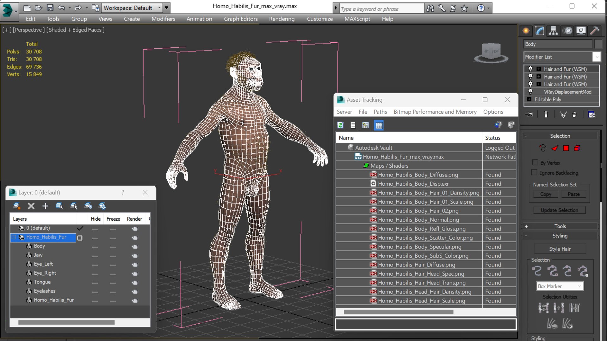Click the Perspective viewport label

click(28, 30)
